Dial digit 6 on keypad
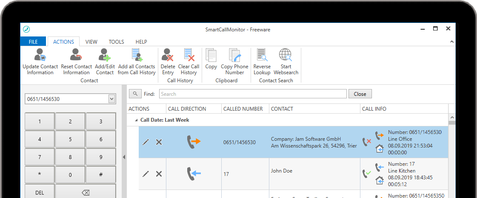 101,139
